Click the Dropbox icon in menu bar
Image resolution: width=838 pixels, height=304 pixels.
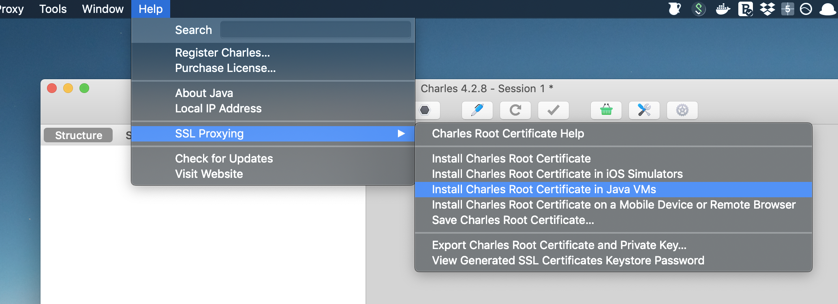[x=767, y=9]
